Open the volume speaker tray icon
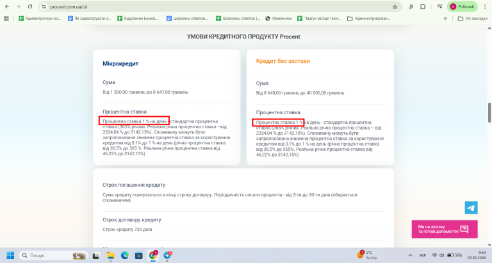 pyautogui.click(x=442, y=255)
